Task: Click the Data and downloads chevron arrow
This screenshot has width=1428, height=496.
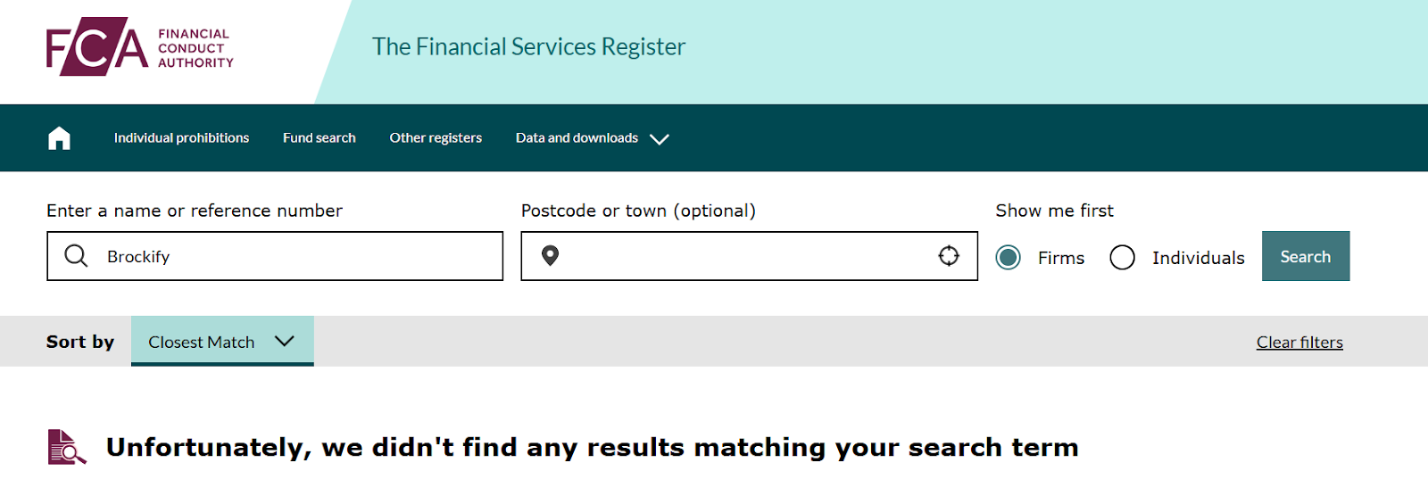Action: (660, 139)
